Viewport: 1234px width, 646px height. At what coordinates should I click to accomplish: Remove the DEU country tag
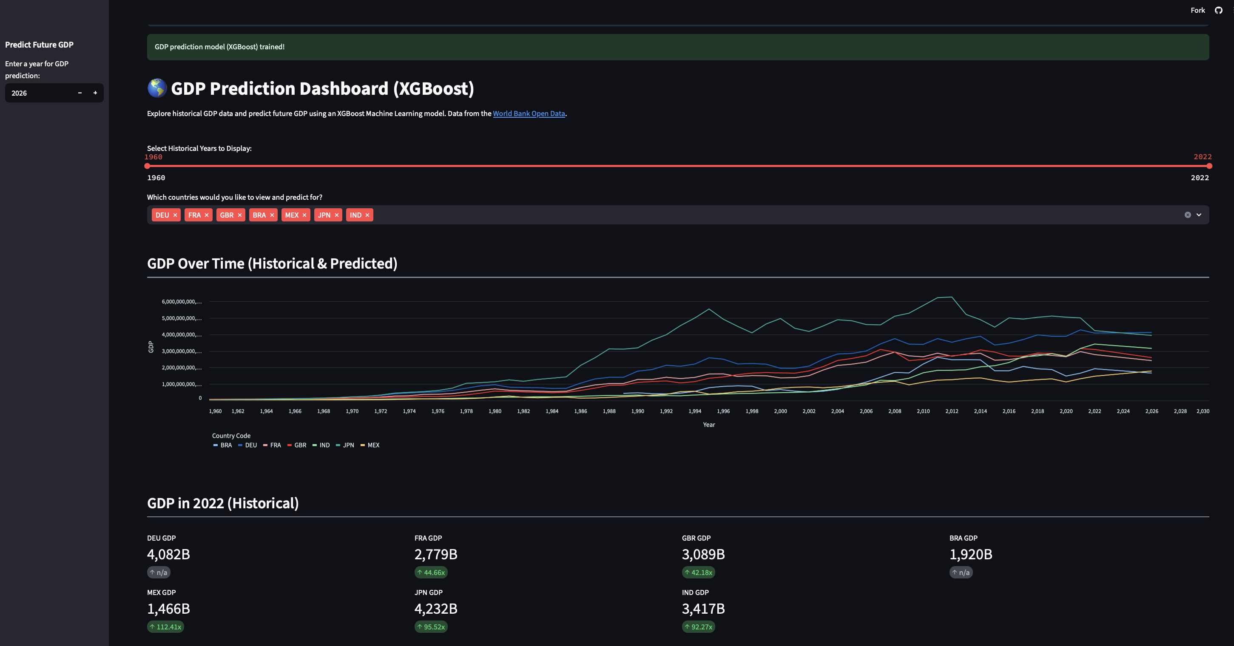(x=175, y=215)
